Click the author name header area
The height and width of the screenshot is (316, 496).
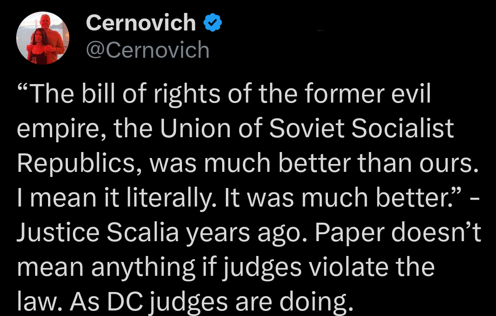tap(140, 22)
